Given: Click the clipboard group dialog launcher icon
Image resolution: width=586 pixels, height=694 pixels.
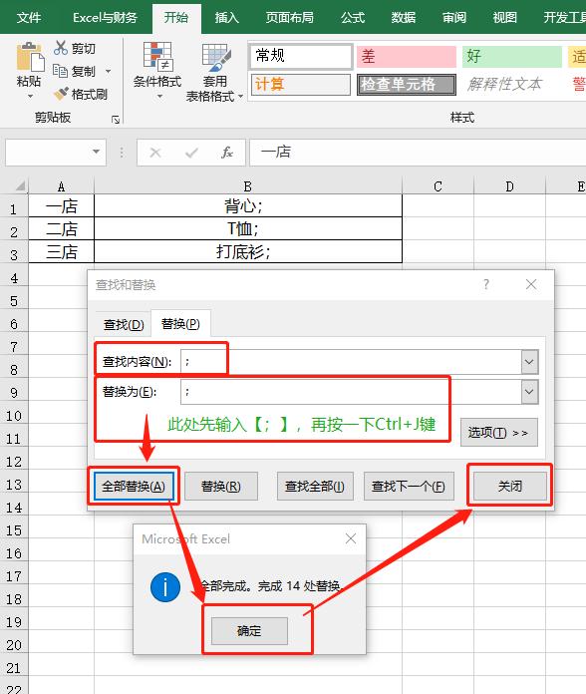Looking at the screenshot, I should click(116, 120).
